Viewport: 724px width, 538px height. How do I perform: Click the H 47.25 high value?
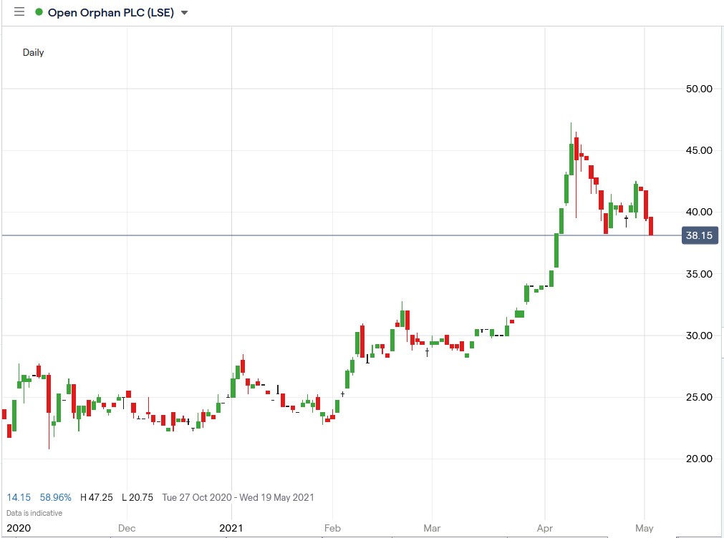click(x=97, y=497)
